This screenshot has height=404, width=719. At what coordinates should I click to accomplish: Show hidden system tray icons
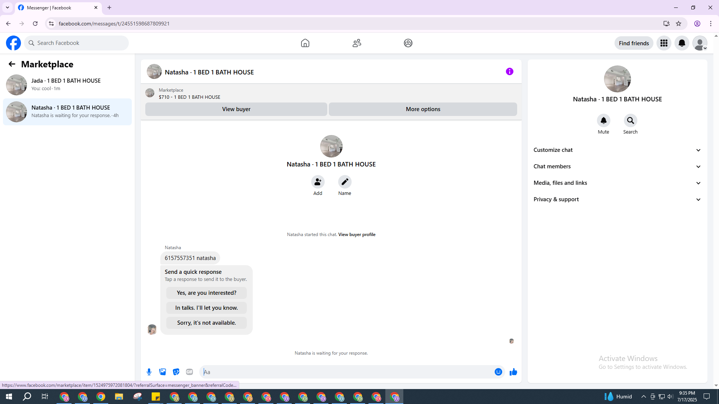(644, 397)
